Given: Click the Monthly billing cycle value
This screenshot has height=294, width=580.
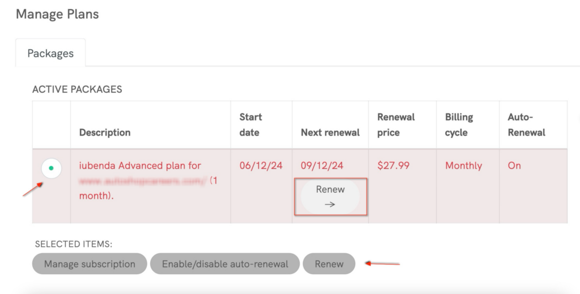Looking at the screenshot, I should pos(463,166).
